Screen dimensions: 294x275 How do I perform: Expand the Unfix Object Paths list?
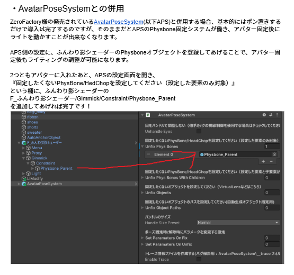142,208
